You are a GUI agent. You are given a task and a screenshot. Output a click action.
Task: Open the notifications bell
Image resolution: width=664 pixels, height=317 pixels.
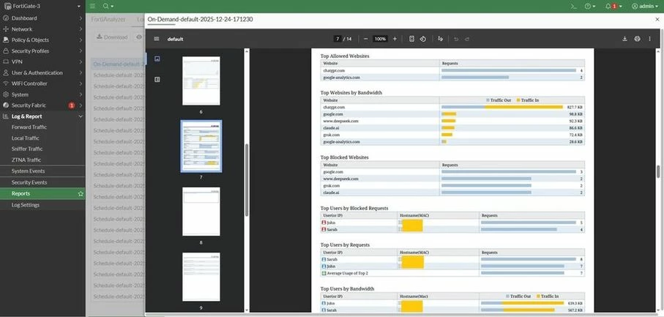tap(613, 7)
